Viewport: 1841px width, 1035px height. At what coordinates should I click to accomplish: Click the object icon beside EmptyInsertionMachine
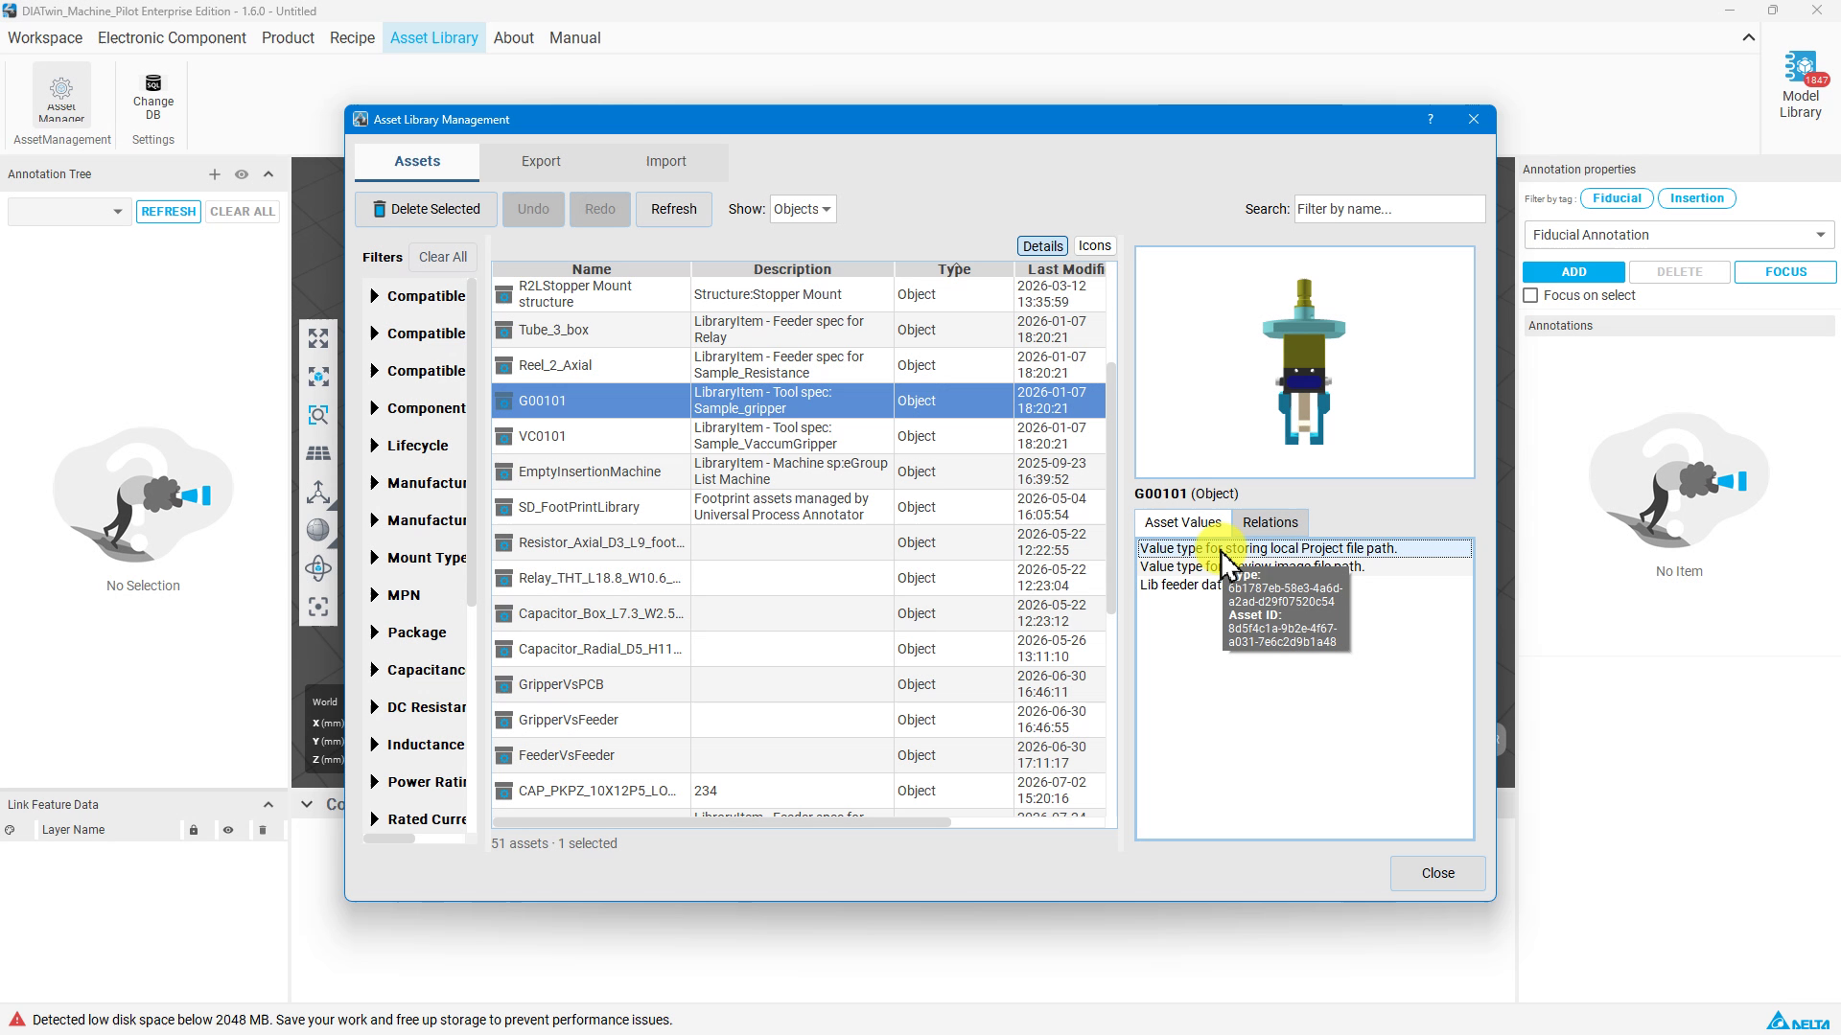(x=503, y=471)
